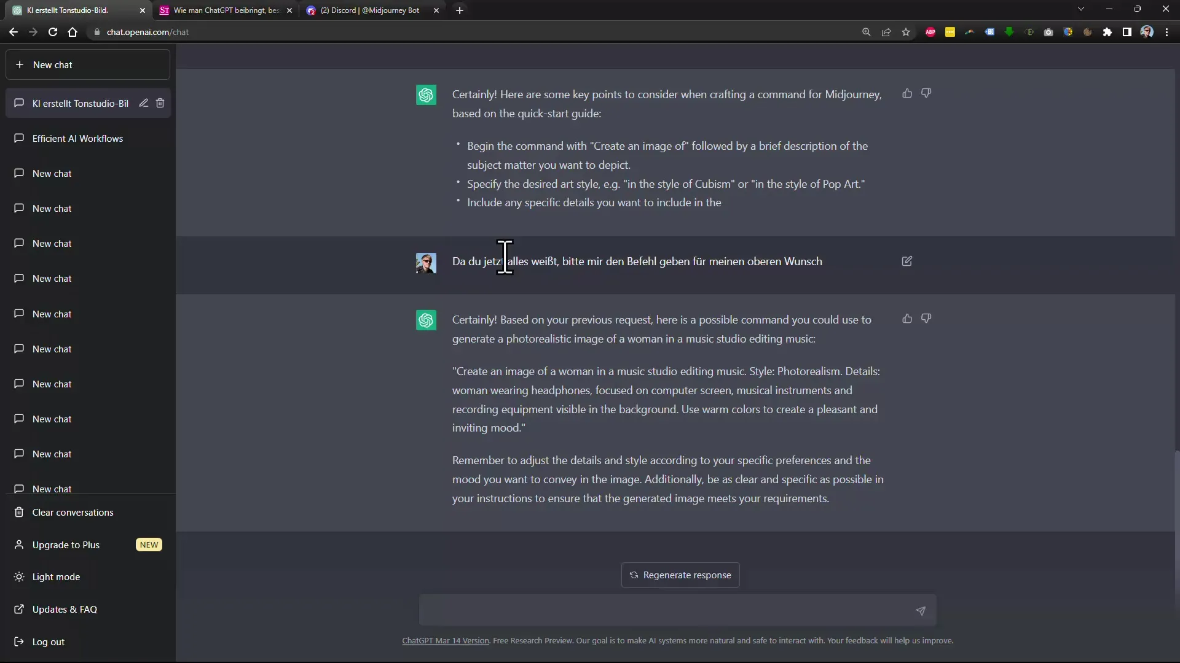Click the edit message icon on user prompt
This screenshot has width=1180, height=663.
tap(907, 261)
